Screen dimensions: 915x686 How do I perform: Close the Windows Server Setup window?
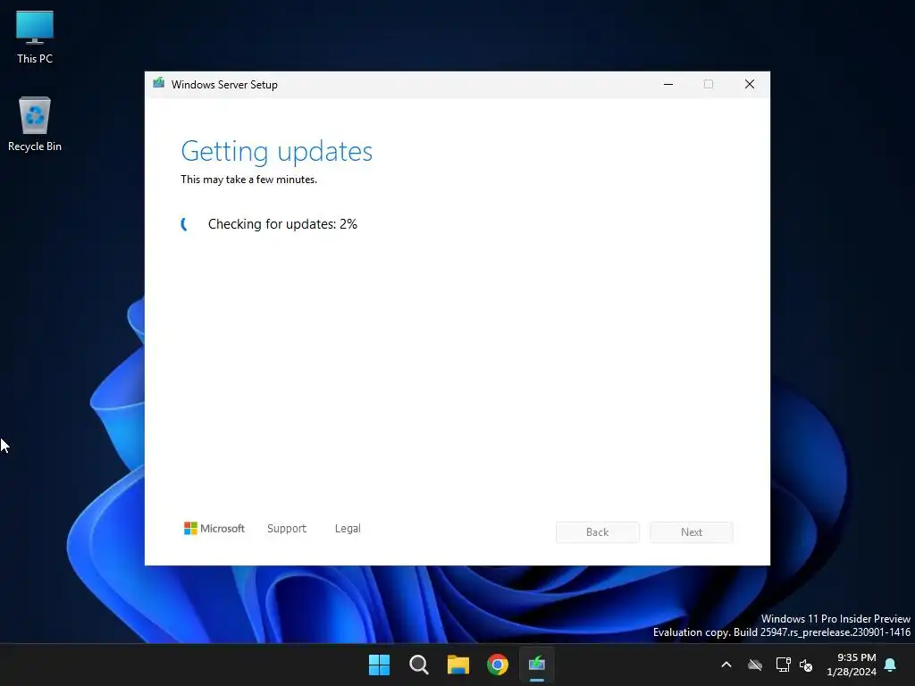pyautogui.click(x=750, y=85)
